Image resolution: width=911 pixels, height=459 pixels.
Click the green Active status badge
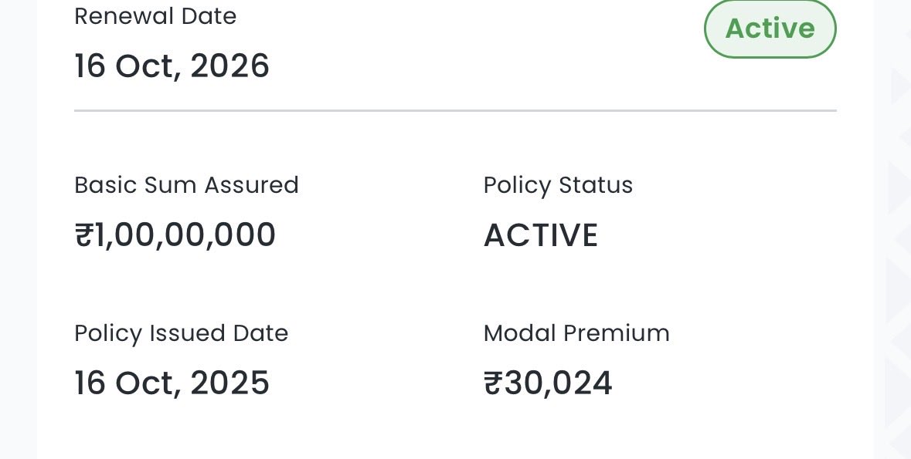coord(770,29)
